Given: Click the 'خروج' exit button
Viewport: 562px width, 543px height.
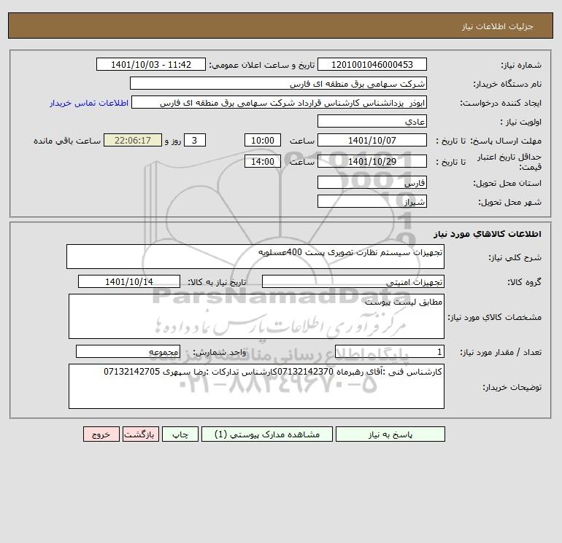Looking at the screenshot, I should [101, 434].
